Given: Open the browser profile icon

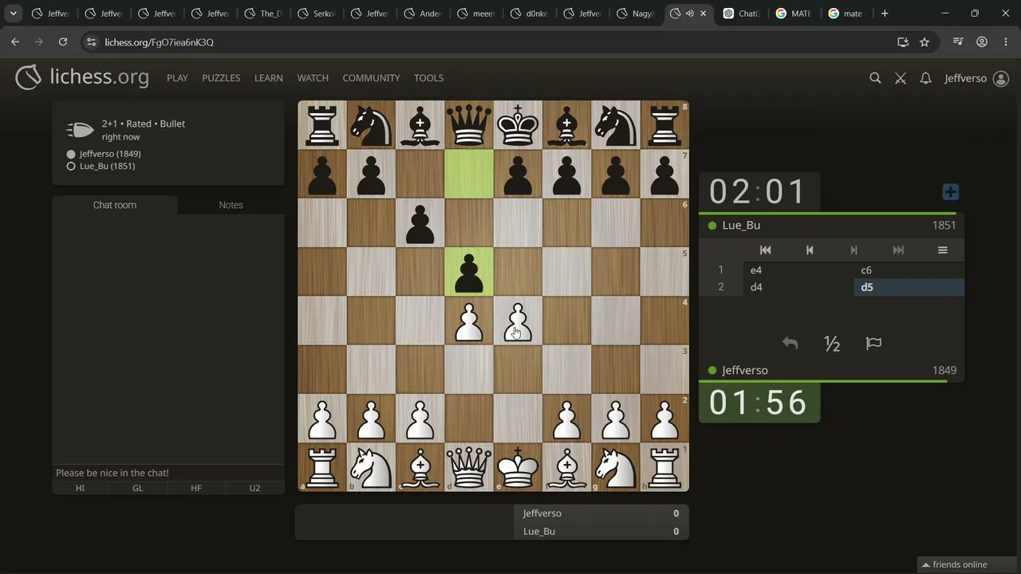Looking at the screenshot, I should pyautogui.click(x=982, y=42).
